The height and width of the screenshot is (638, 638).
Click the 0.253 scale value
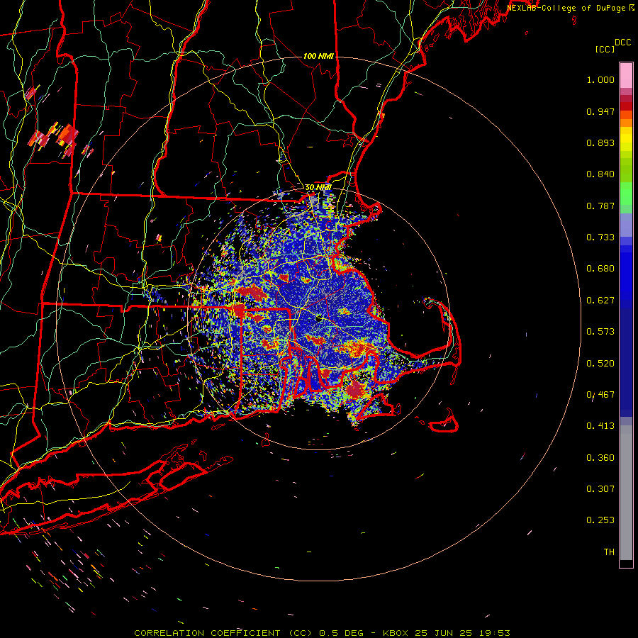click(x=600, y=520)
